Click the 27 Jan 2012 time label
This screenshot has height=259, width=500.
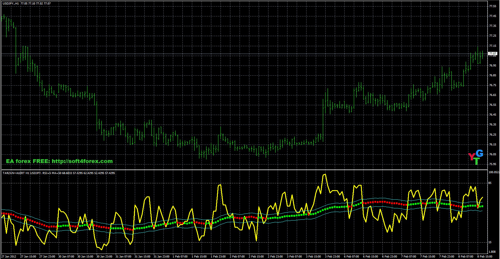click(8, 256)
